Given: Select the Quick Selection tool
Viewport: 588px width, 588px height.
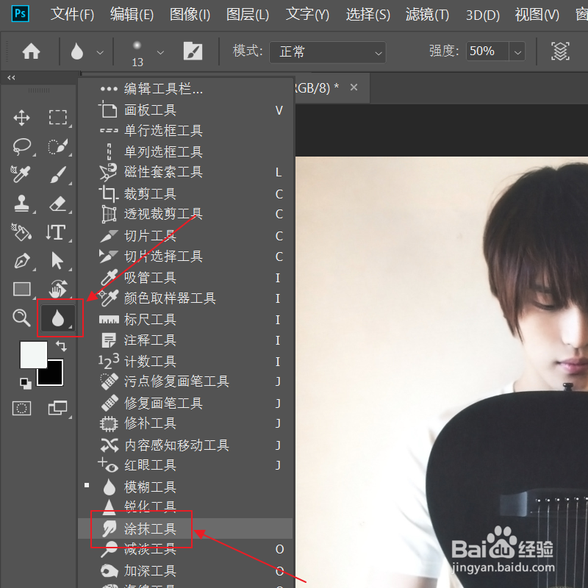Looking at the screenshot, I should tap(58, 146).
